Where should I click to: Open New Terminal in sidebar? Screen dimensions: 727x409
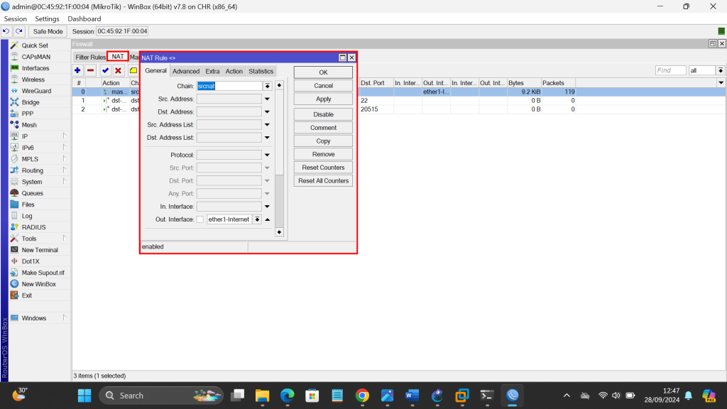click(40, 250)
